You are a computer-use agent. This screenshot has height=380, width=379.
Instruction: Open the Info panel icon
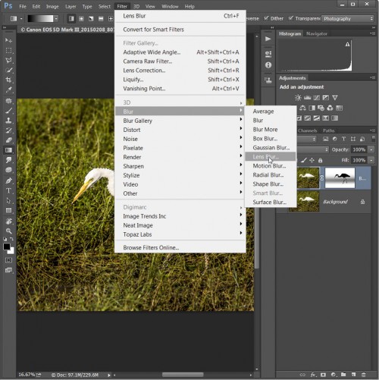[x=268, y=65]
